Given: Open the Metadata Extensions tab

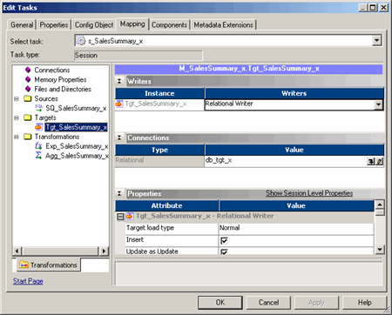Looking at the screenshot, I should 223,25.
